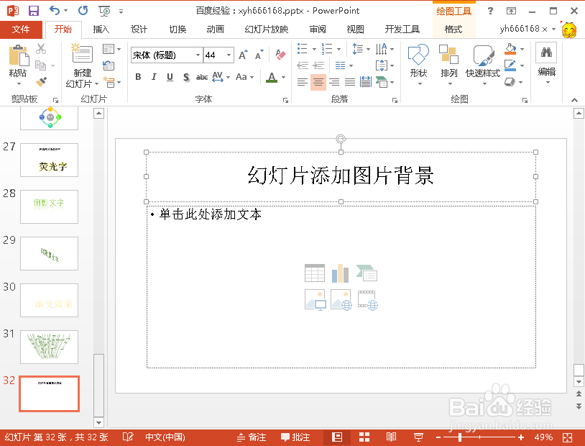The height and width of the screenshot is (446, 585).
Task: Click the Redo/repeat arrow icon
Action: [83, 11]
